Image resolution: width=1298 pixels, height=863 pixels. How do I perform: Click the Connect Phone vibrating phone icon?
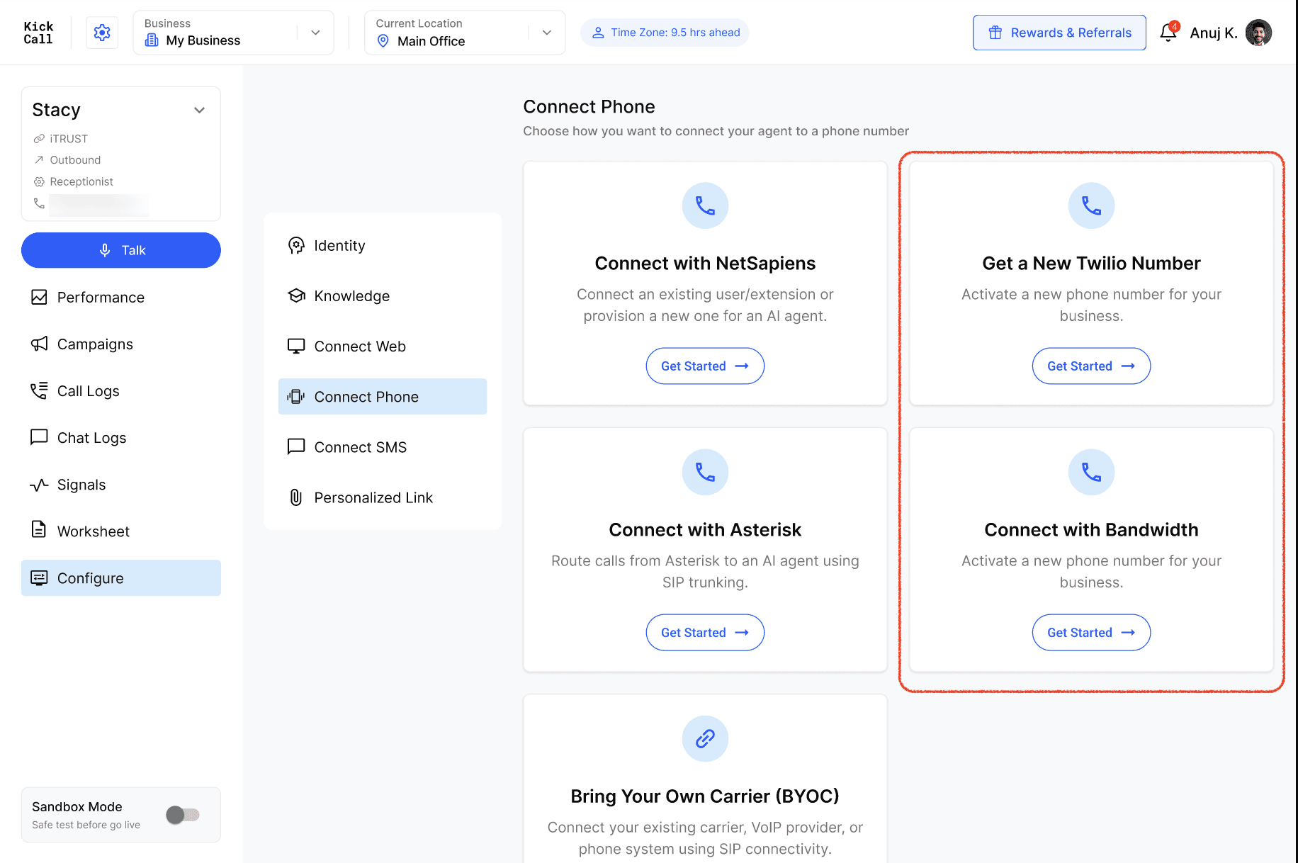point(296,397)
